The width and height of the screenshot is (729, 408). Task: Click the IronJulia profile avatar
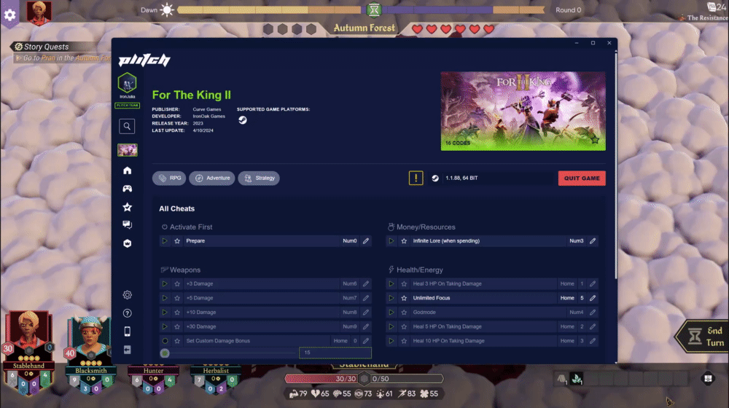coord(127,83)
